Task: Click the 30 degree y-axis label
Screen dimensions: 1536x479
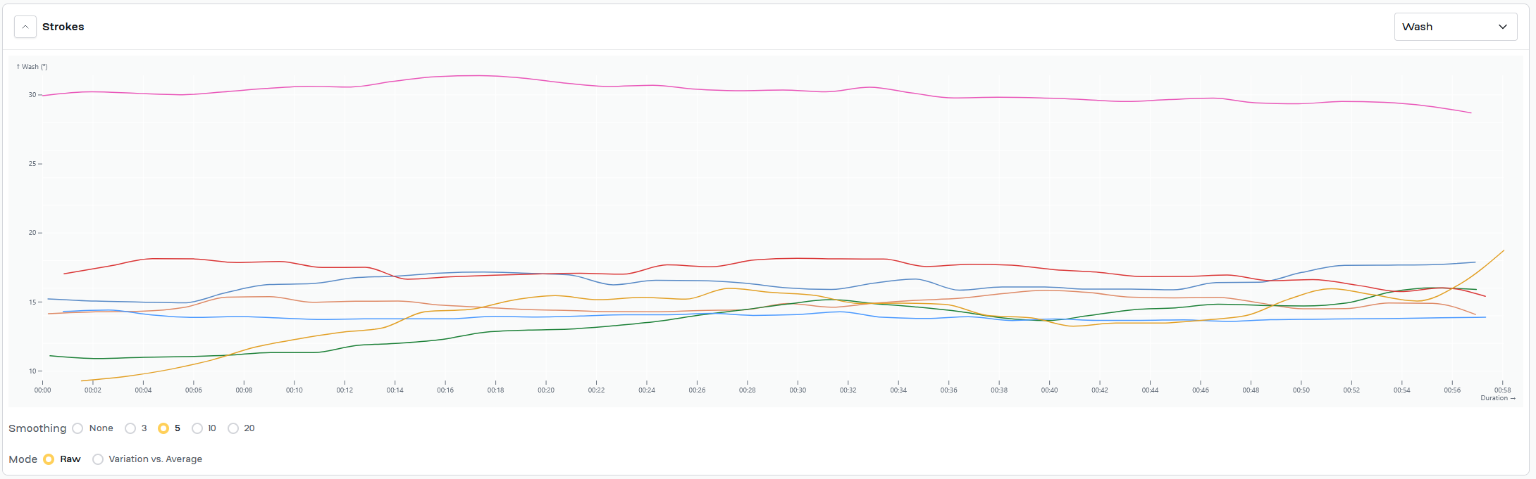Action: click(x=32, y=95)
